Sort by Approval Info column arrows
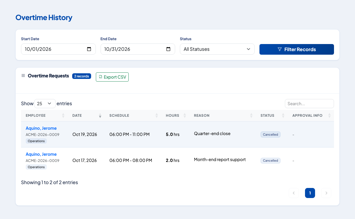This screenshot has width=355, height=219. point(330,116)
